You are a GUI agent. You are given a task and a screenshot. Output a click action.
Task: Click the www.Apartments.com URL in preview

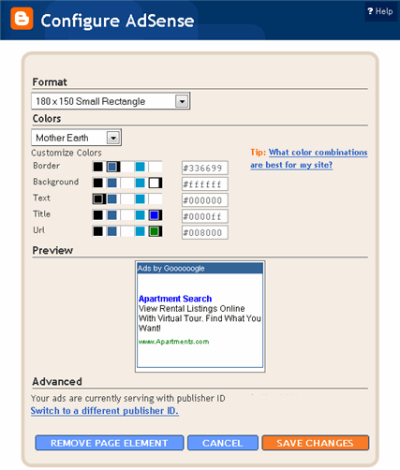coord(173,342)
